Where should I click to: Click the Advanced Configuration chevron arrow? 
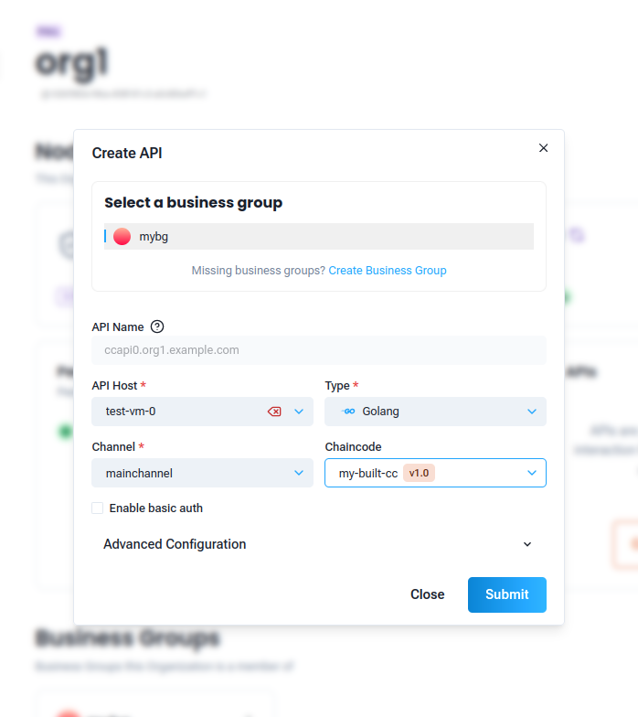(x=527, y=544)
